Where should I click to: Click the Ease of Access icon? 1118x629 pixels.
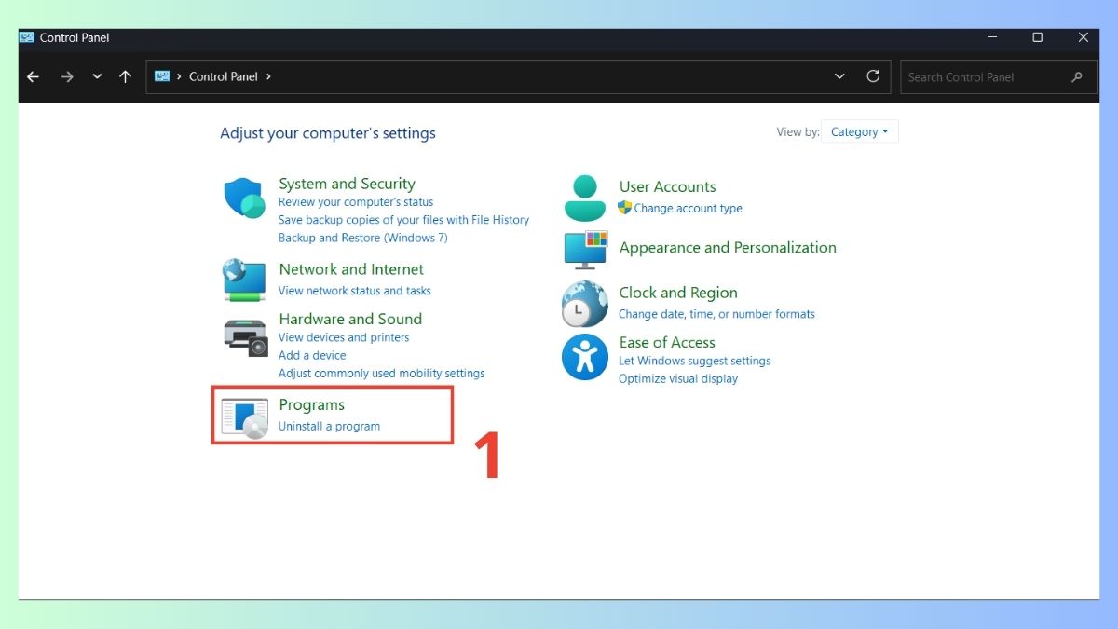tap(585, 358)
